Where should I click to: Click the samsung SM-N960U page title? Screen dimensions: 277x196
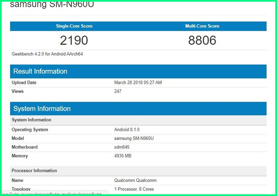coord(52,4)
